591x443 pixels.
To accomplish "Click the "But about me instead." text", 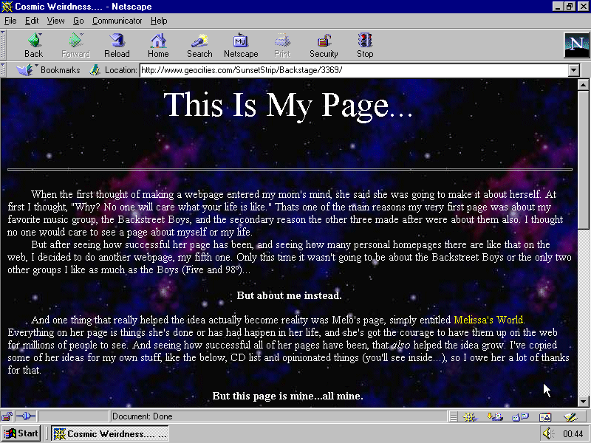I will click(x=289, y=295).
